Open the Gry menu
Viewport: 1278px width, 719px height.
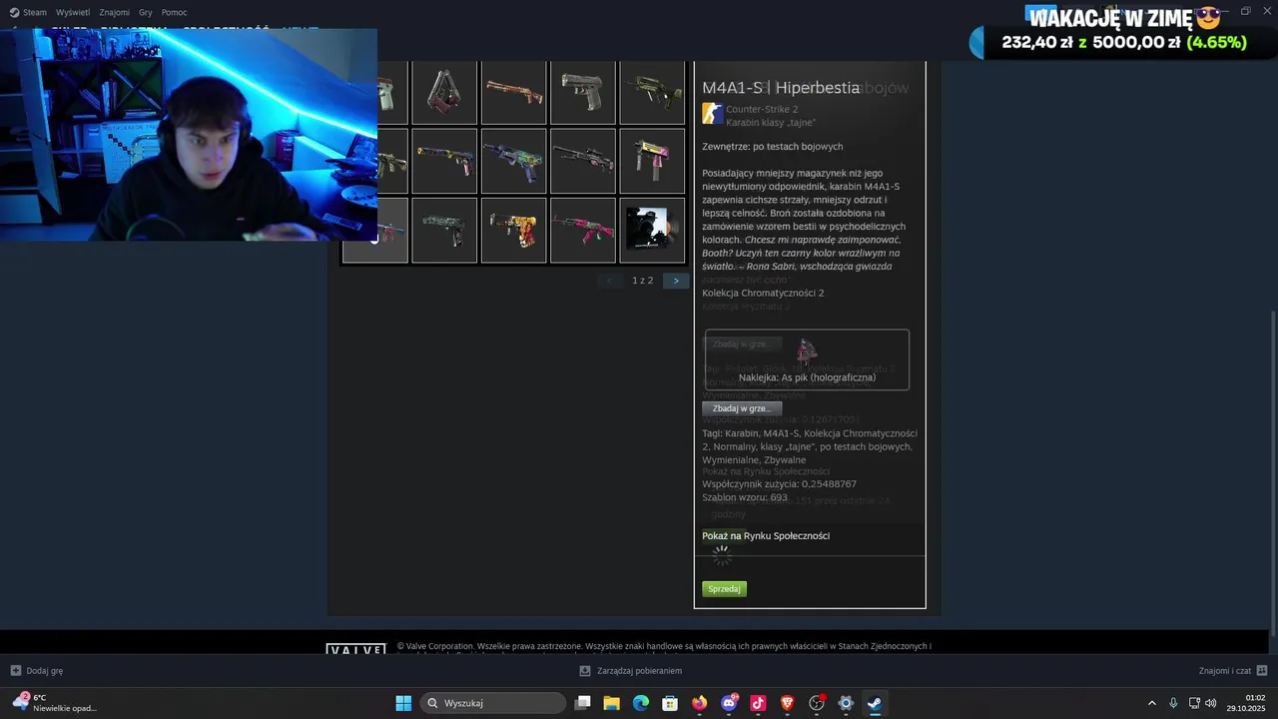(x=146, y=12)
